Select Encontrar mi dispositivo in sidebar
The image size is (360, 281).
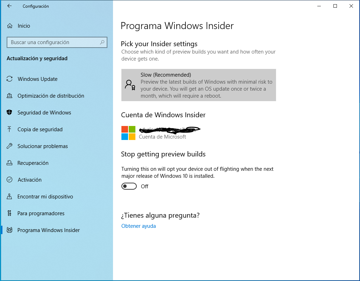click(x=45, y=197)
